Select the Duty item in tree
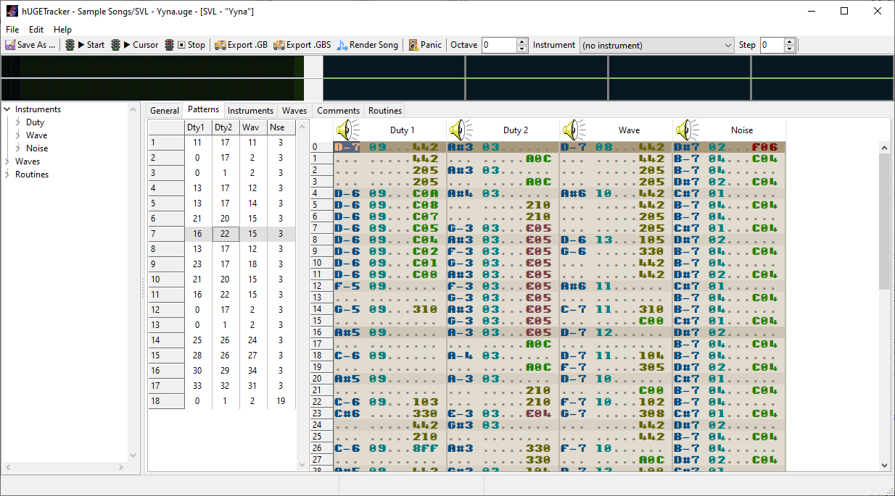Image resolution: width=895 pixels, height=496 pixels. coord(35,122)
